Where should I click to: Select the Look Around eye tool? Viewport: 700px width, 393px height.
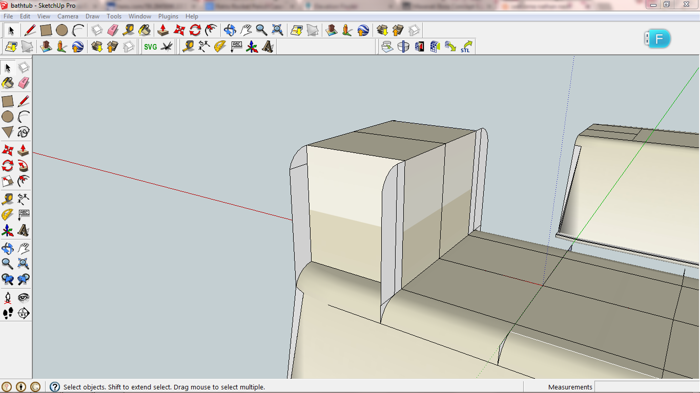(x=24, y=297)
